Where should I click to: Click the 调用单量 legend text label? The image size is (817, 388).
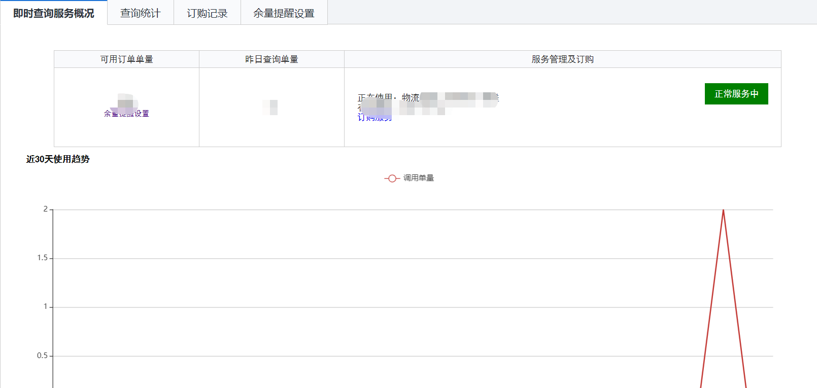tap(419, 178)
